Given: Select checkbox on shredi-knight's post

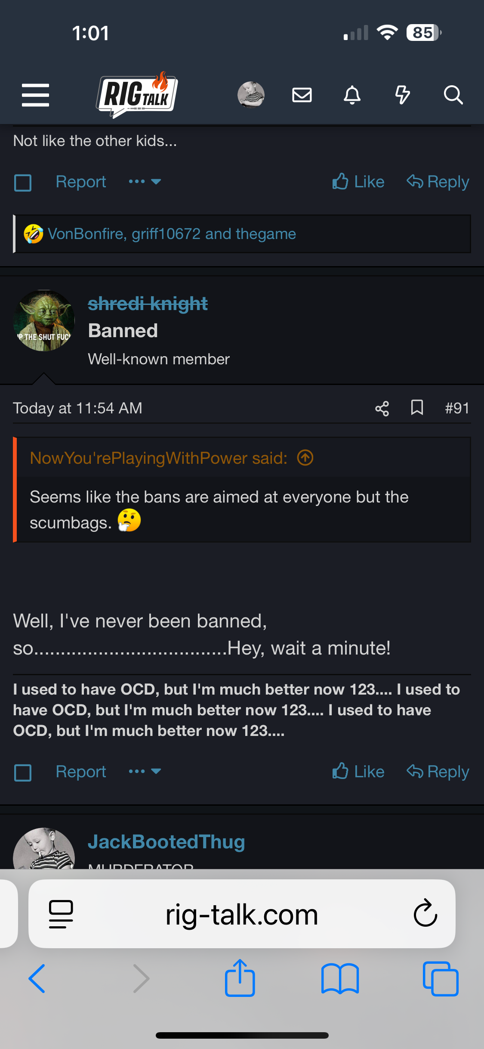Looking at the screenshot, I should tap(23, 773).
